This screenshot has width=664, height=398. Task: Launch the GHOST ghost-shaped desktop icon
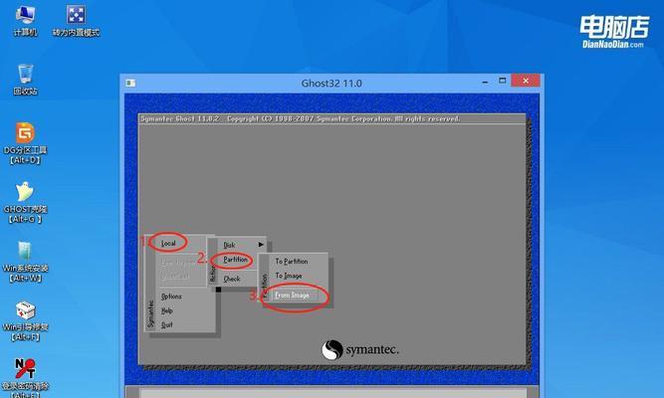[26, 202]
